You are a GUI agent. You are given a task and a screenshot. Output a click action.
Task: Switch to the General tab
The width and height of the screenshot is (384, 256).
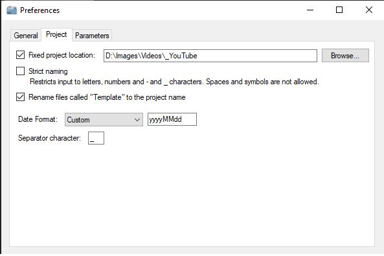[26, 36]
